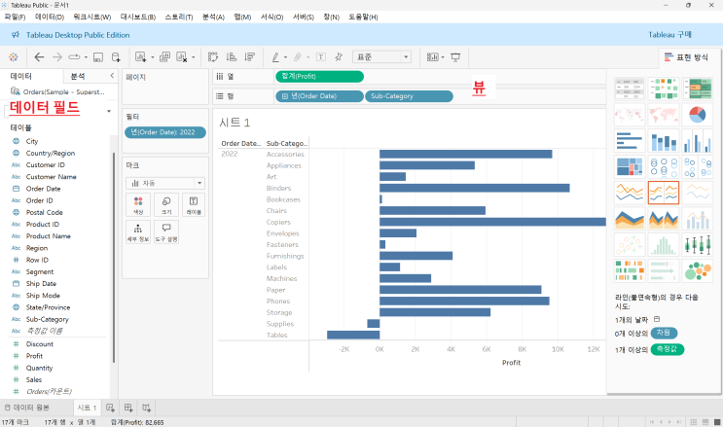Select the pie chart in Show Me

pos(697,115)
